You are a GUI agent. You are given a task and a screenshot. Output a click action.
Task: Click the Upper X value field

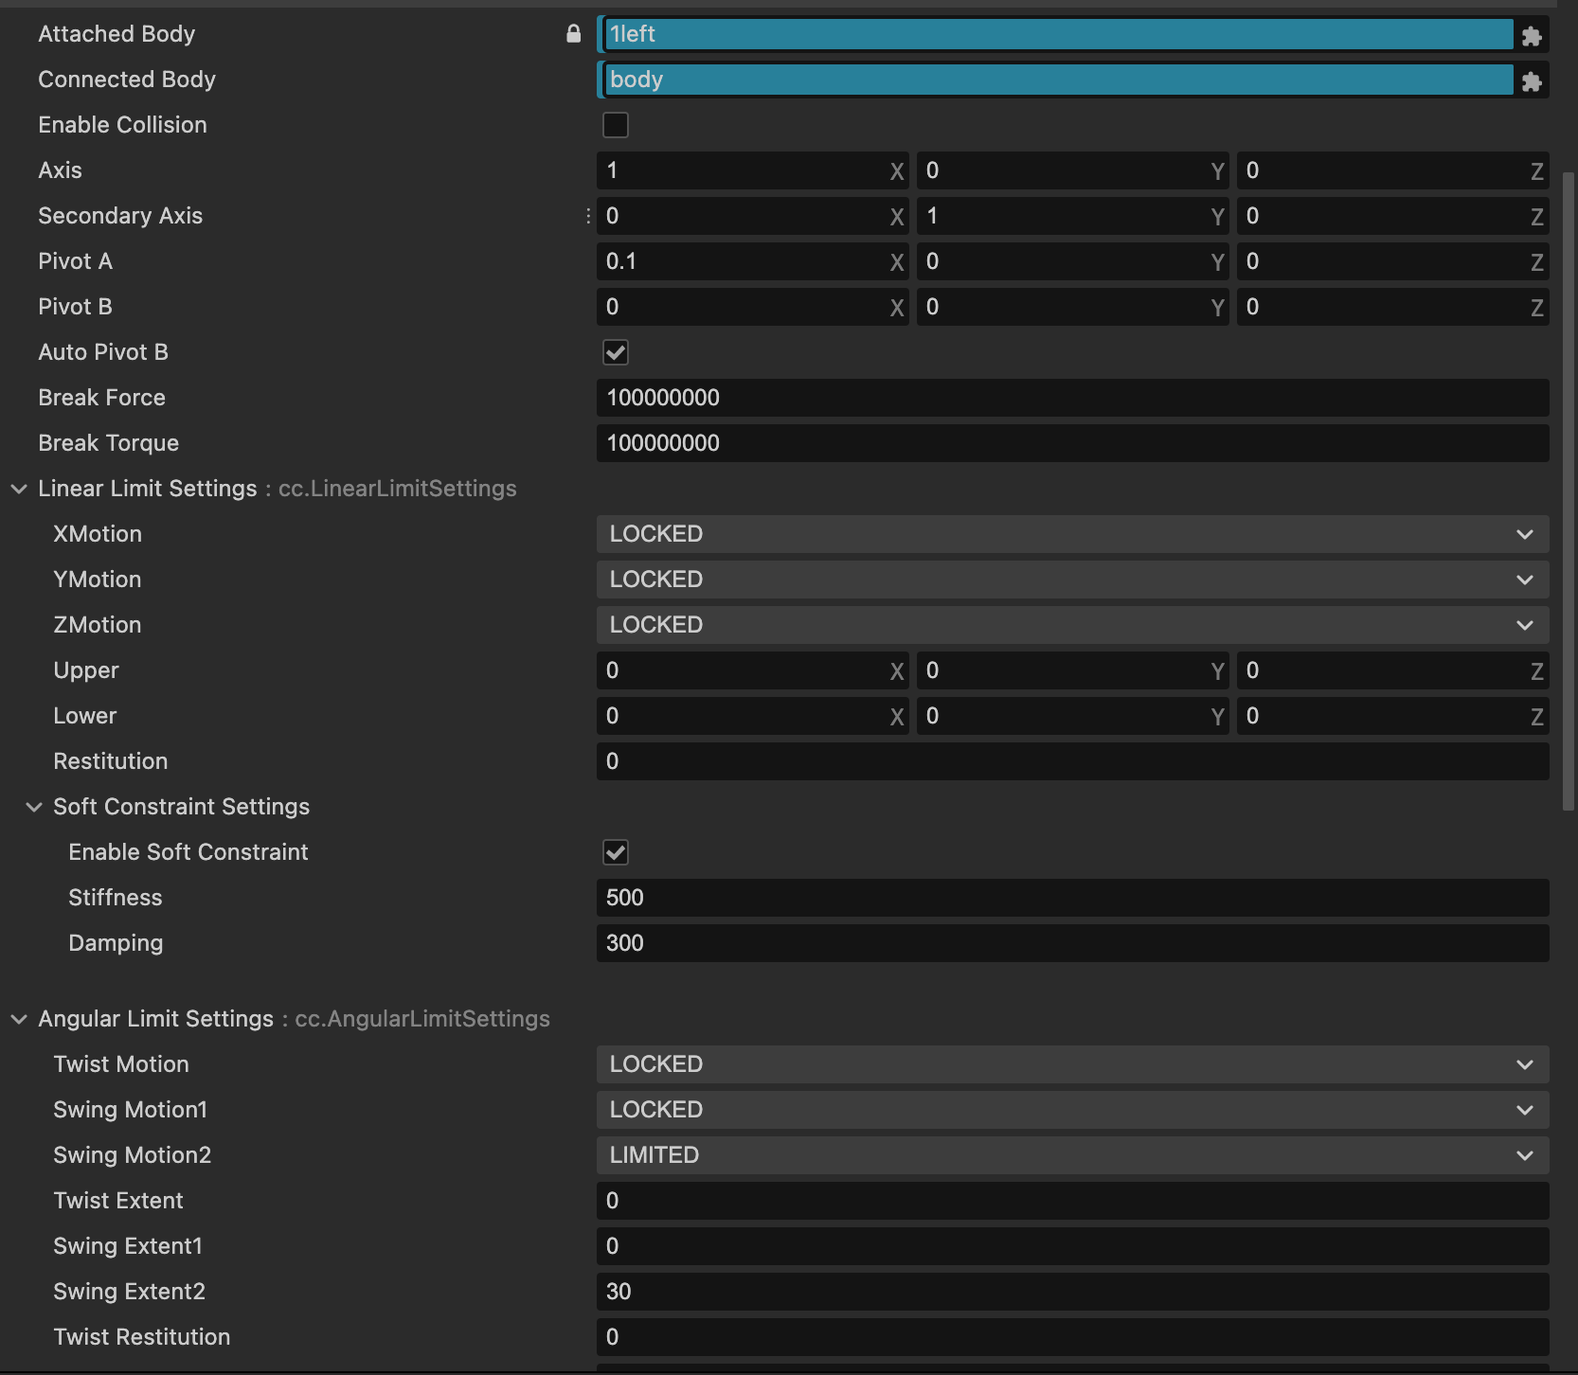point(753,670)
